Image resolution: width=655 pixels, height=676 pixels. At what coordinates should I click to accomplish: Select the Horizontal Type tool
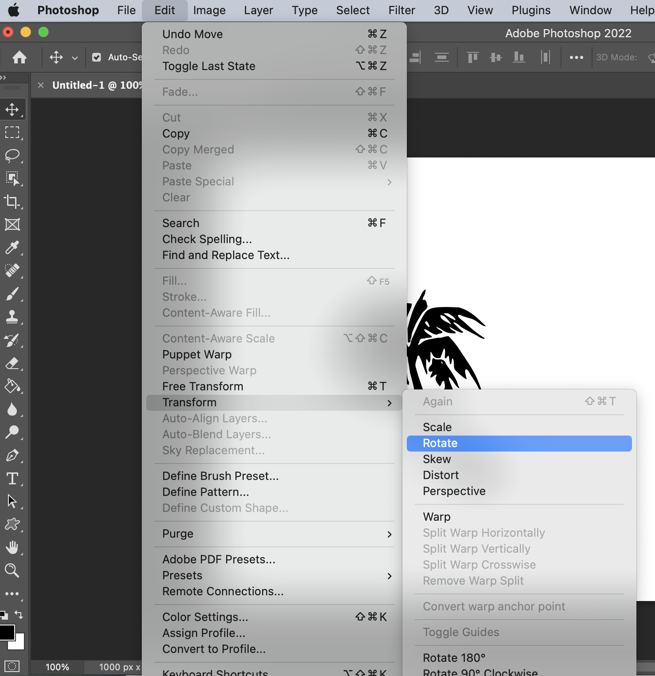[12, 479]
